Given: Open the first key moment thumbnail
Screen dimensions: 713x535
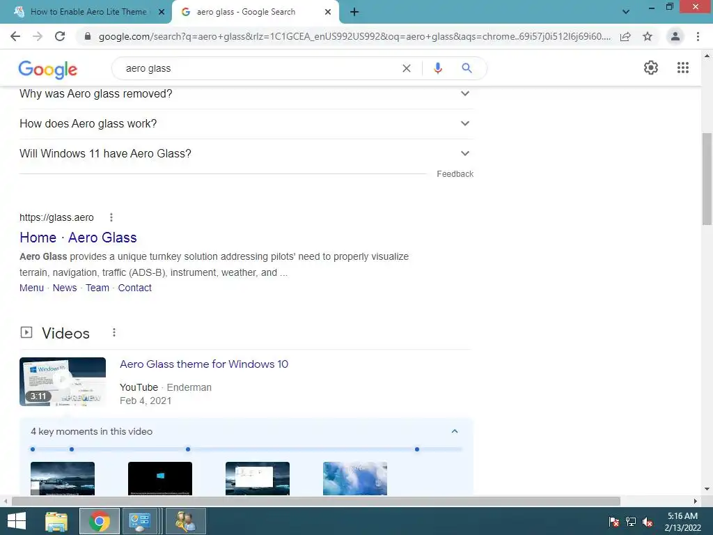Looking at the screenshot, I should pos(63,479).
